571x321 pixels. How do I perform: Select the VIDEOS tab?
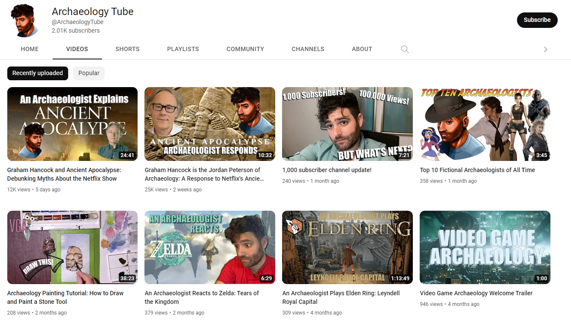click(77, 49)
